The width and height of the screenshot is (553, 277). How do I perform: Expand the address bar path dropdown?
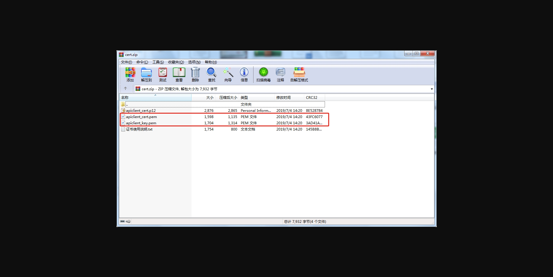click(432, 89)
